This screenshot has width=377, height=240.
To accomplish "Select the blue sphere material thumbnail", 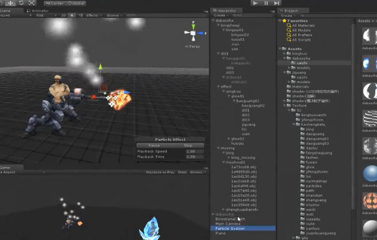I will point(370,173).
